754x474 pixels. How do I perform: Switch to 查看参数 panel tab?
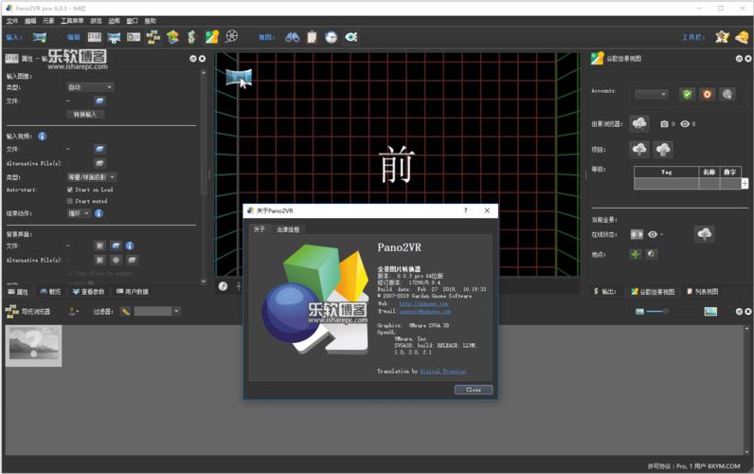coord(88,292)
